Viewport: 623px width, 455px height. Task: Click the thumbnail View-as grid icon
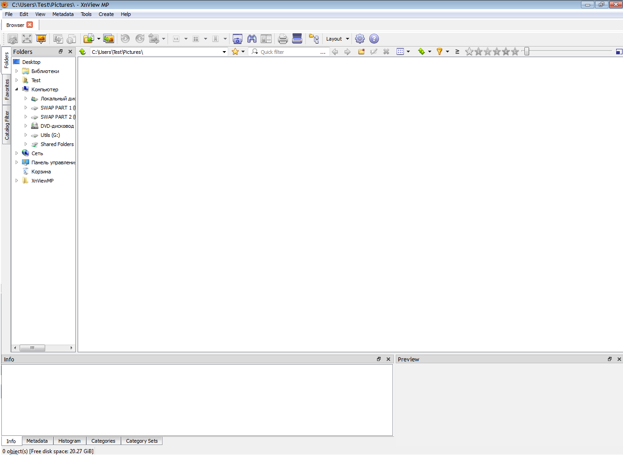[x=400, y=52]
